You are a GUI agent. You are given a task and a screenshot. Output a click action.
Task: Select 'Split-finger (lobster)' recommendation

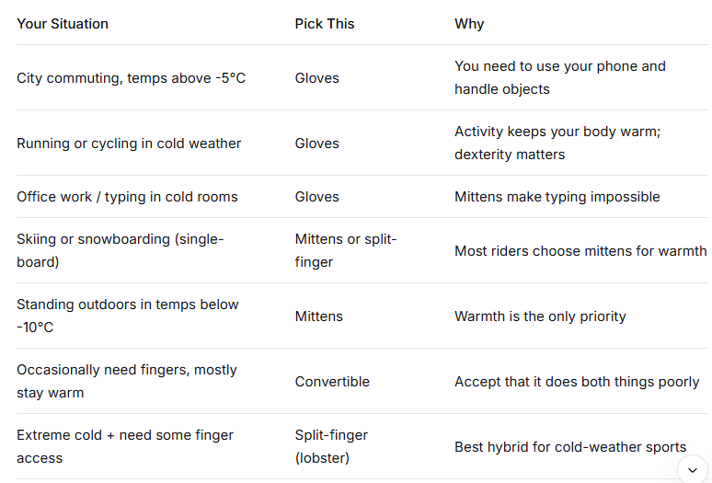[x=331, y=447]
